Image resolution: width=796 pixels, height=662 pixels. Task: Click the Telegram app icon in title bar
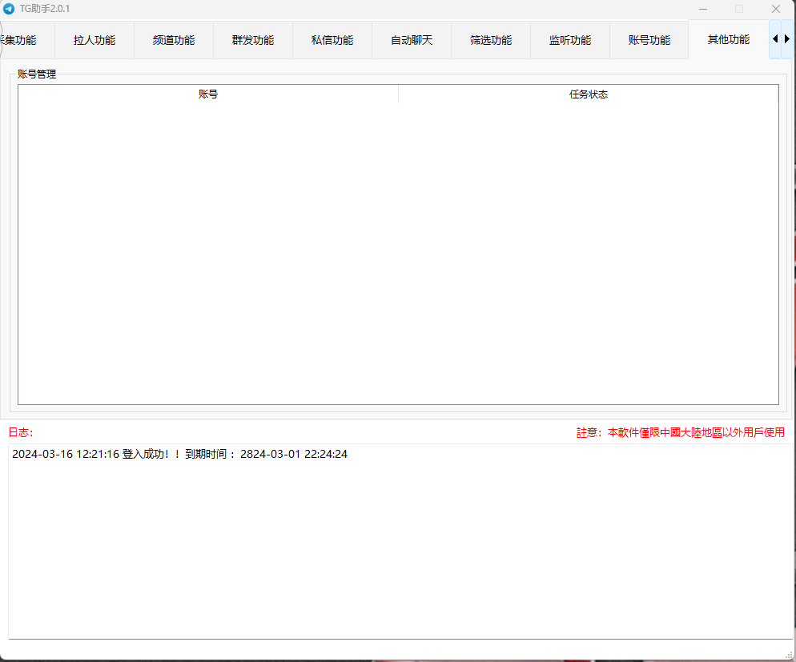coord(9,9)
